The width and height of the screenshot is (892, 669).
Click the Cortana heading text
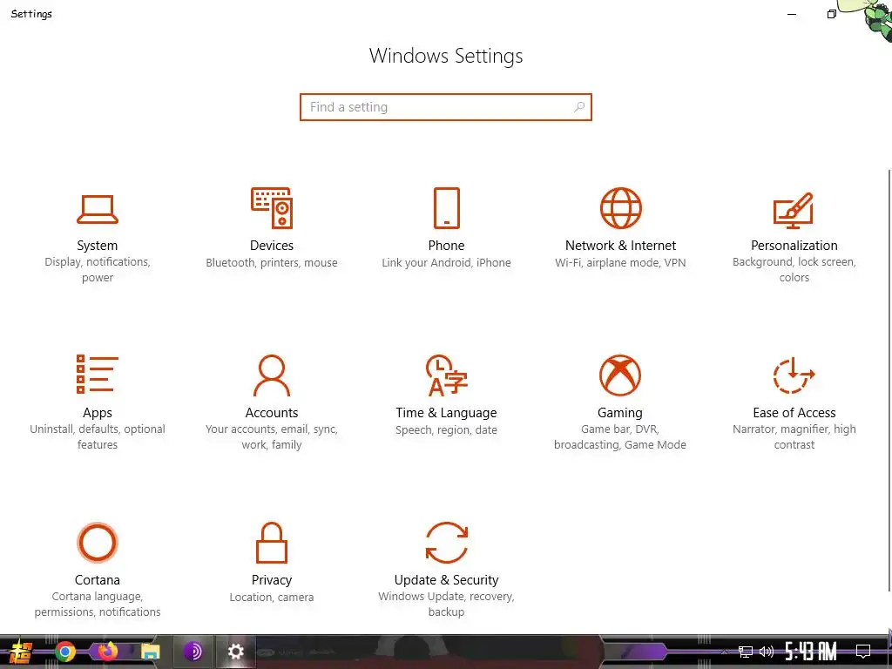click(x=98, y=579)
